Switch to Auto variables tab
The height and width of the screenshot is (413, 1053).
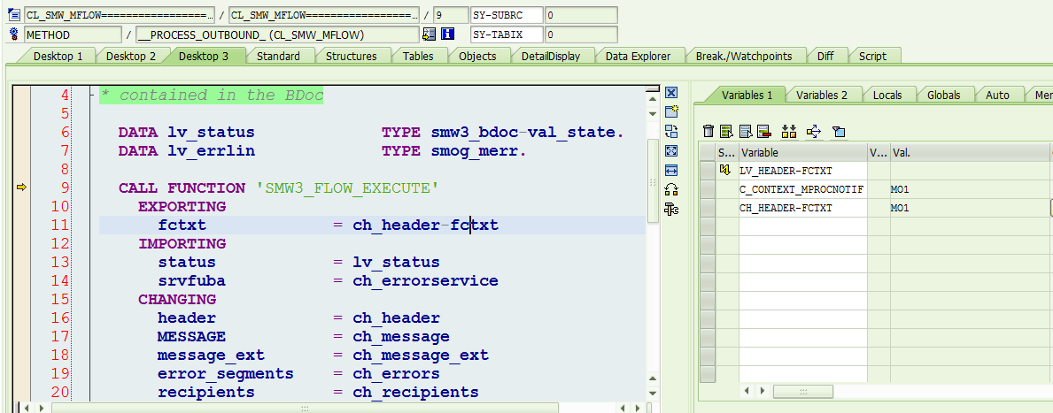pos(997,96)
